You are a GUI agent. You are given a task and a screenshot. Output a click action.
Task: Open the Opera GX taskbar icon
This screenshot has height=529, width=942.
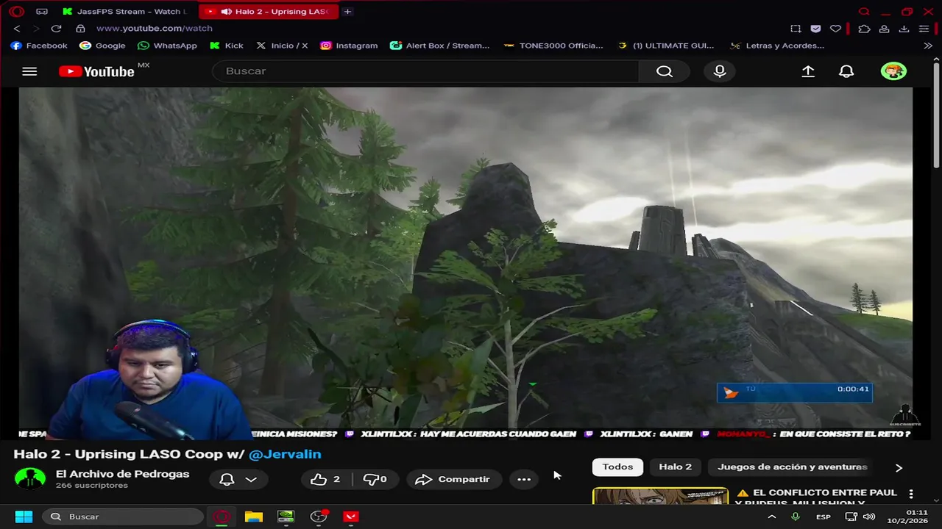(x=222, y=517)
